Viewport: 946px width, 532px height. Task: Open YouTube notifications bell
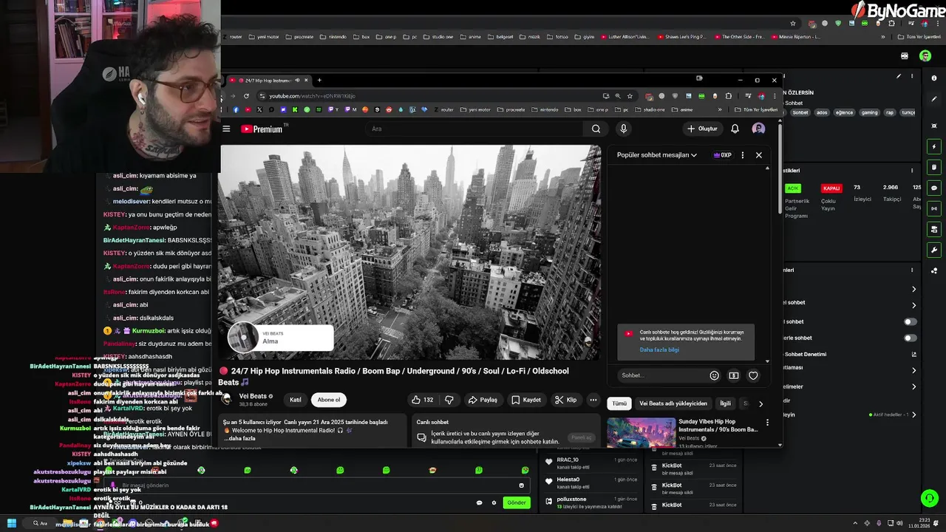tap(735, 129)
